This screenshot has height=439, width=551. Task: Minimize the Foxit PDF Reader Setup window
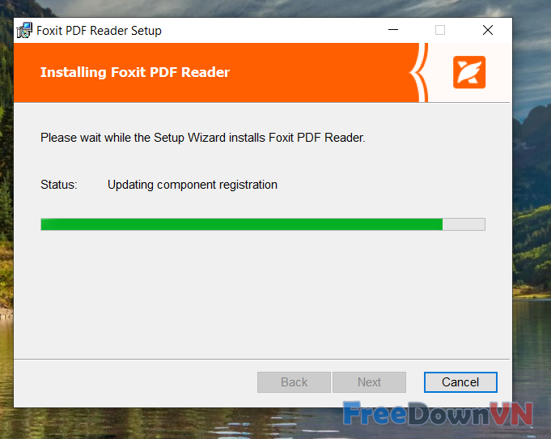pos(393,30)
